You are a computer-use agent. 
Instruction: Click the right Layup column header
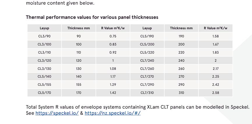[147, 28]
